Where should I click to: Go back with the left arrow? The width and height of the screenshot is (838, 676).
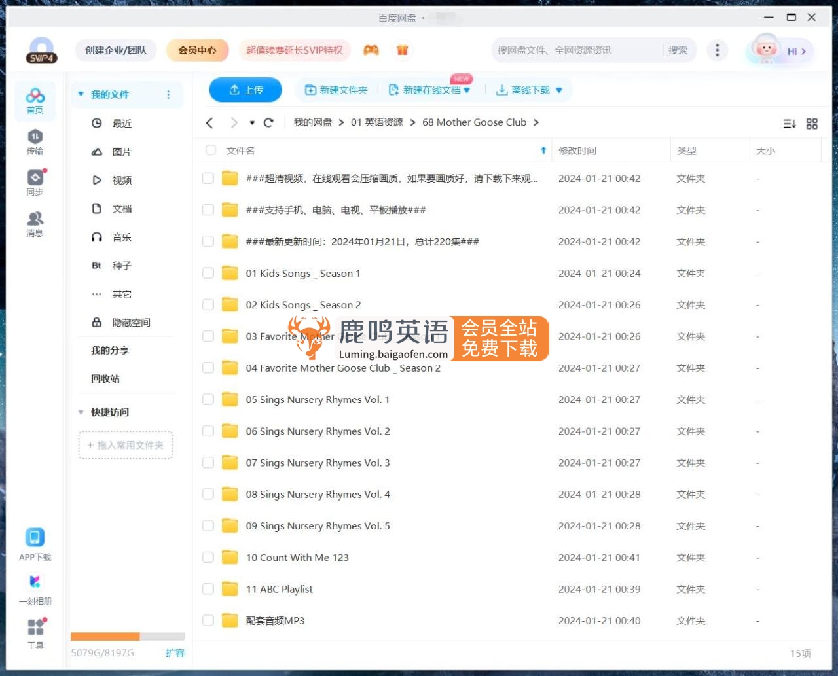(209, 122)
